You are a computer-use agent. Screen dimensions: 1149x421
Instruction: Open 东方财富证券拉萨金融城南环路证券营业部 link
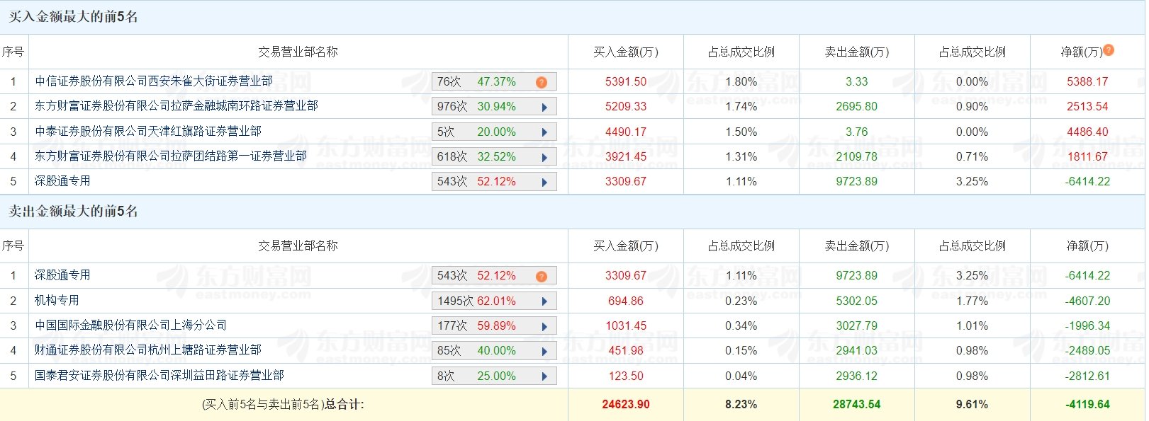click(176, 106)
